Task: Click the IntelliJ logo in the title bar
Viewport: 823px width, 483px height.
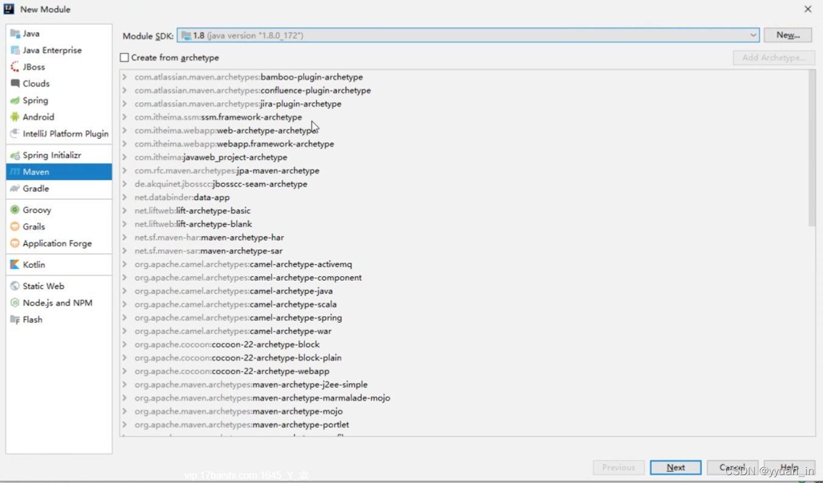Action: [x=9, y=9]
